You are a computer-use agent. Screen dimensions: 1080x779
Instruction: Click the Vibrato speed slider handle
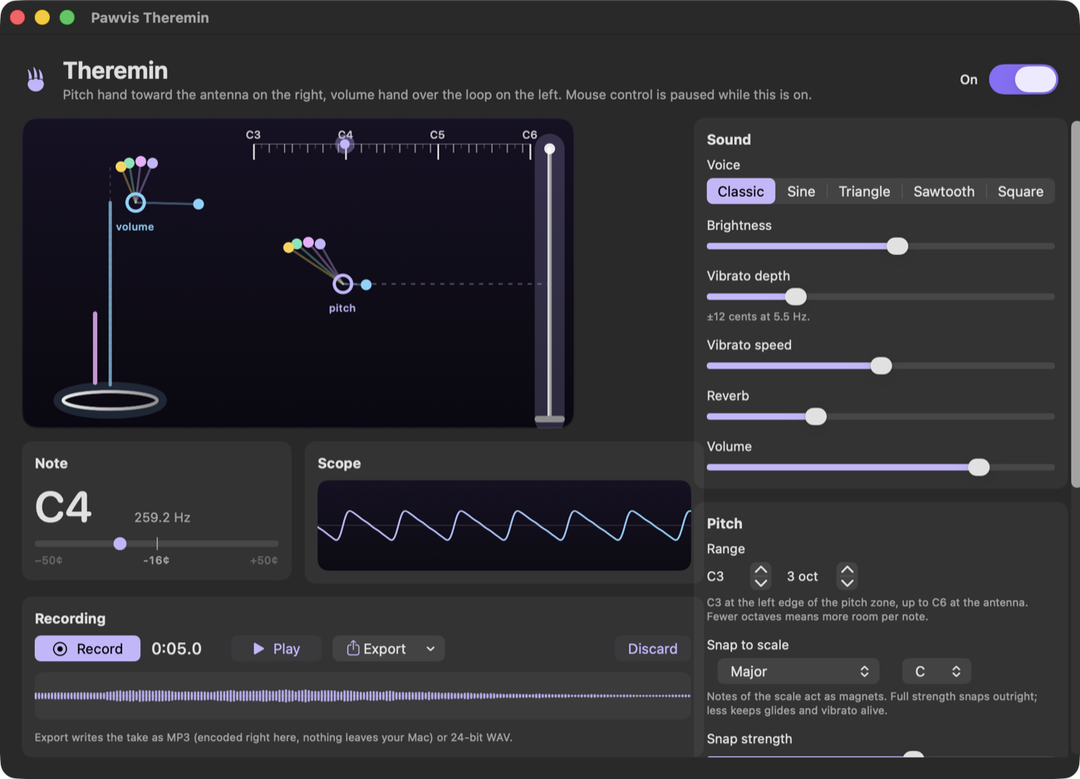tap(881, 365)
